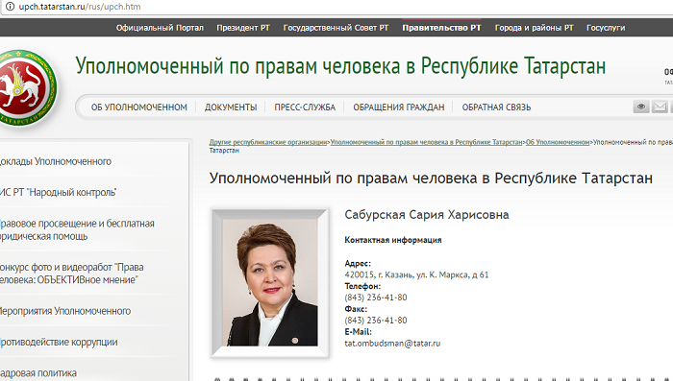
Task: Follow breadcrumb Другие республиканские организации
Action: [x=268, y=142]
